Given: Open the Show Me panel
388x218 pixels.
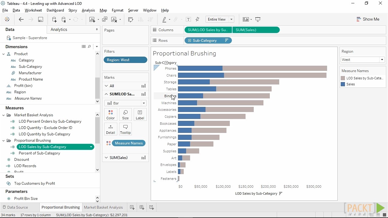Looking at the screenshot, I should coord(368,19).
